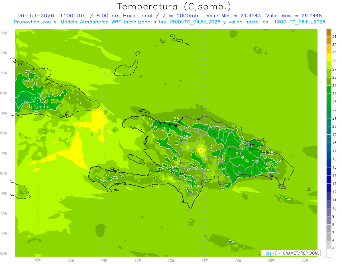The height and width of the screenshot is (264, 342).
Task: Click the 23.5 contour label over Cuba
Action: tap(44, 108)
